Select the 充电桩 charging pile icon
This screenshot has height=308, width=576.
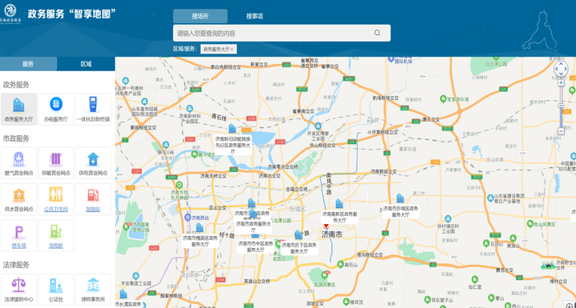pos(56,235)
